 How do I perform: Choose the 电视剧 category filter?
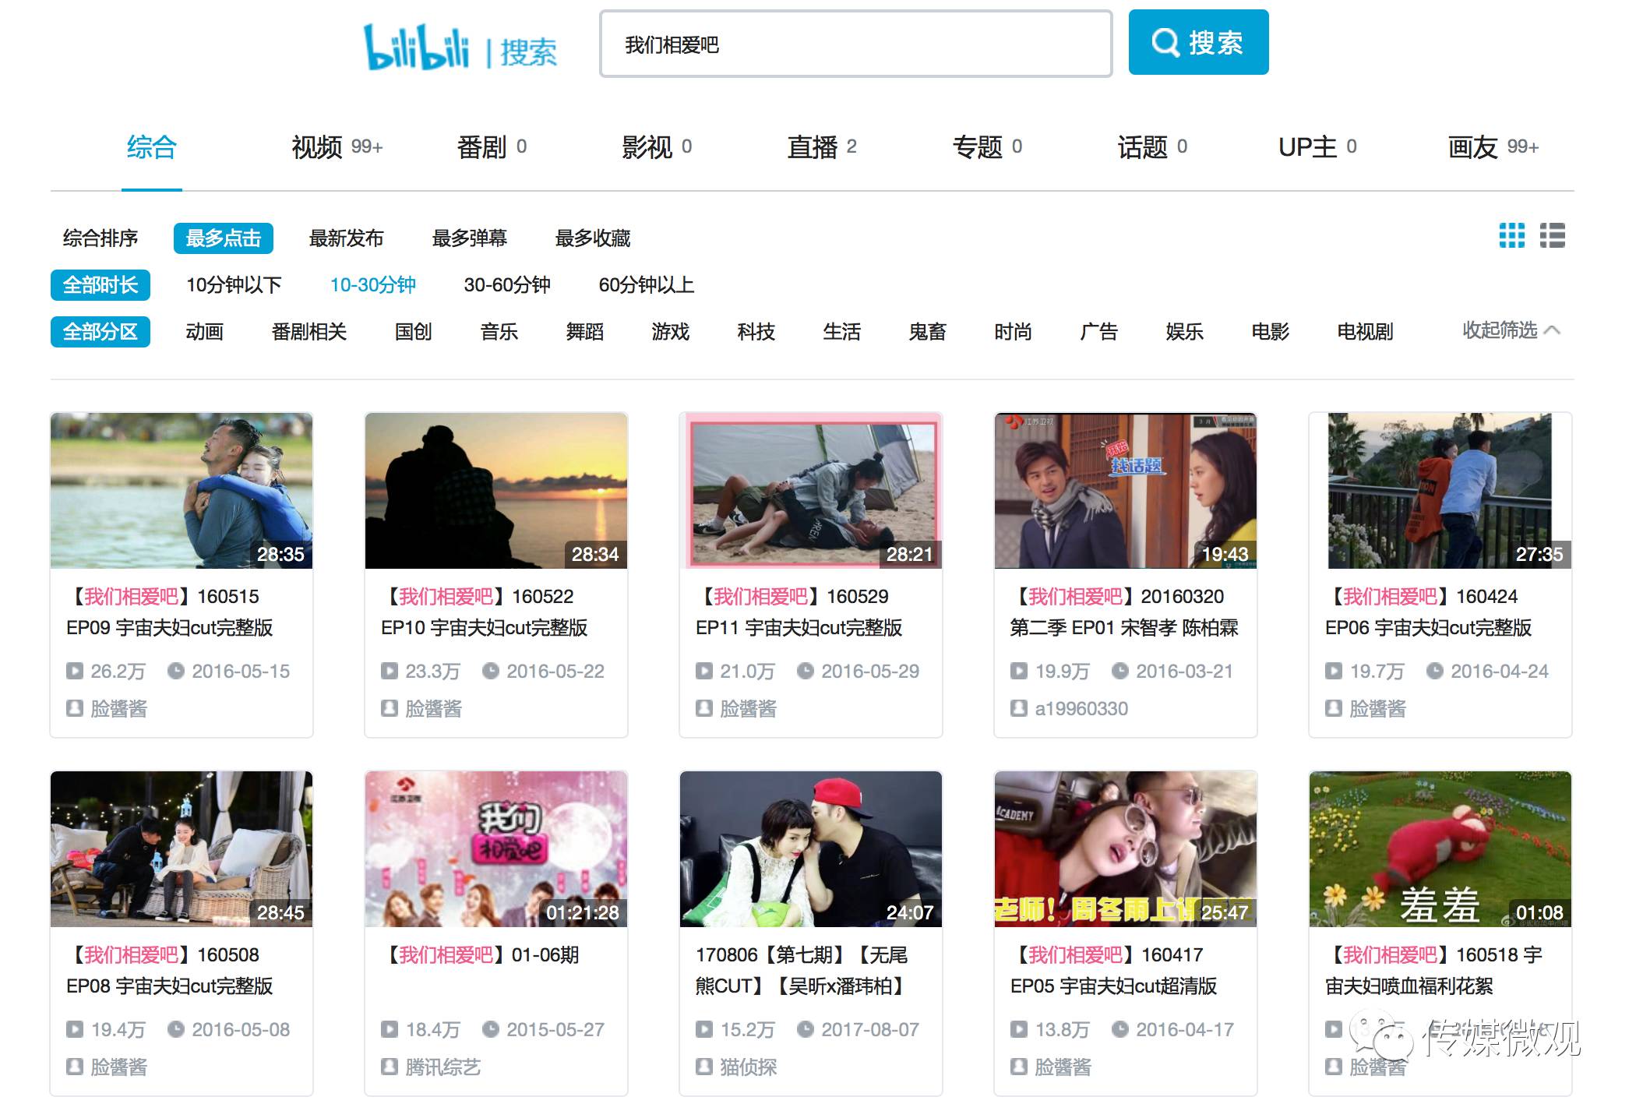[x=1364, y=332]
